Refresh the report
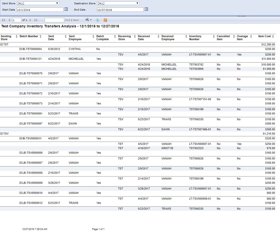This screenshot has height=237, width=280. (x=98, y=20)
